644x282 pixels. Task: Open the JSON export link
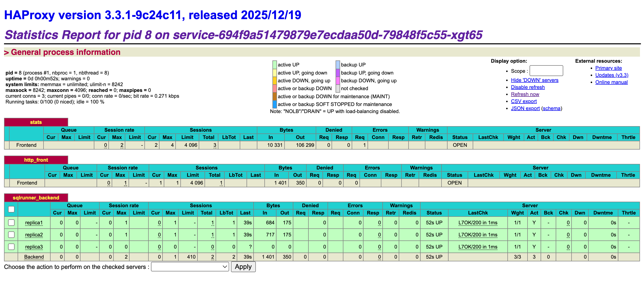tap(525, 108)
